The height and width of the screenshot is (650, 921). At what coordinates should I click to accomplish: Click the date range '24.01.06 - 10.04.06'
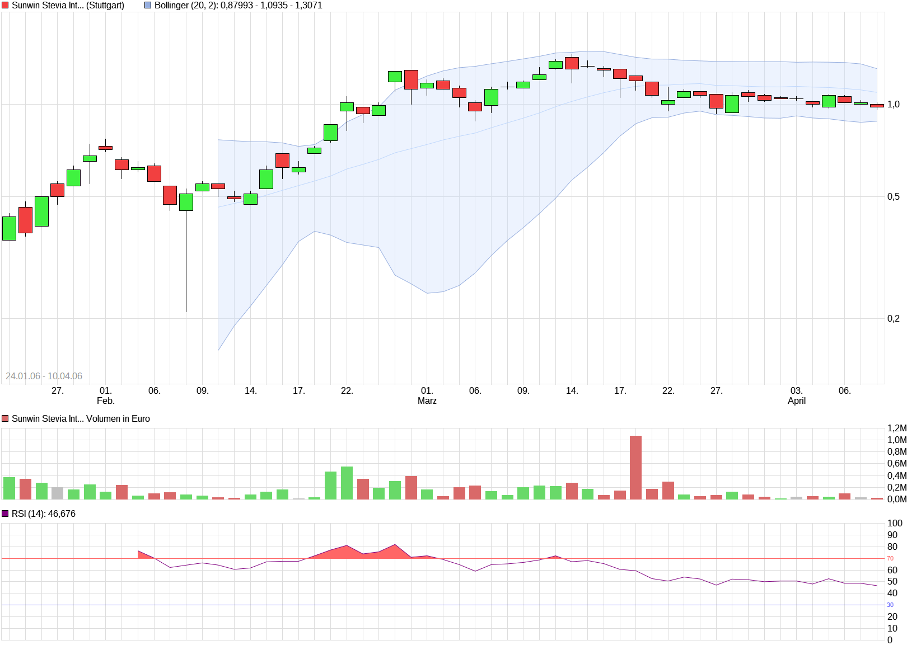(44, 376)
